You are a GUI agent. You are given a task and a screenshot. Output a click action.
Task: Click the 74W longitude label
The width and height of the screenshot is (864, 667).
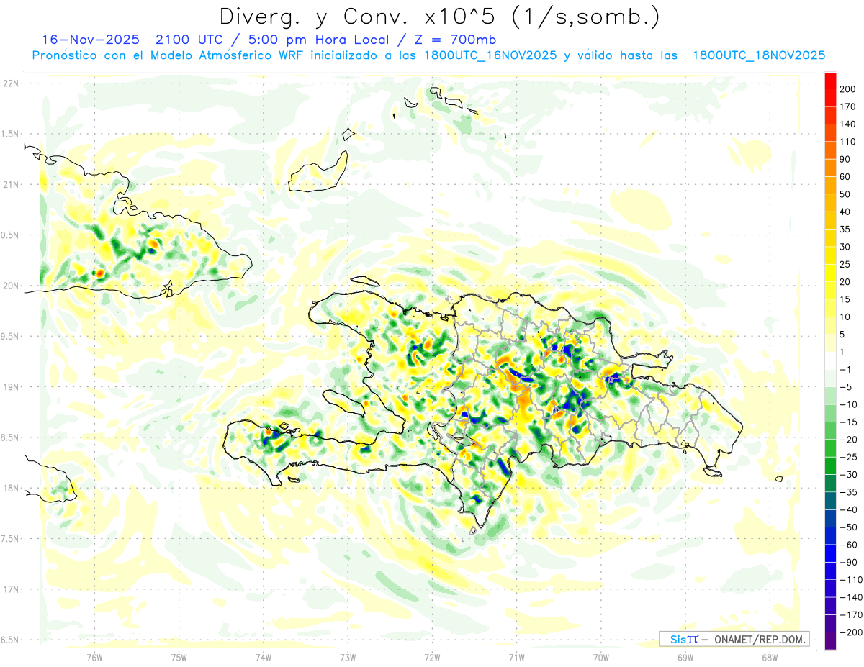(264, 658)
